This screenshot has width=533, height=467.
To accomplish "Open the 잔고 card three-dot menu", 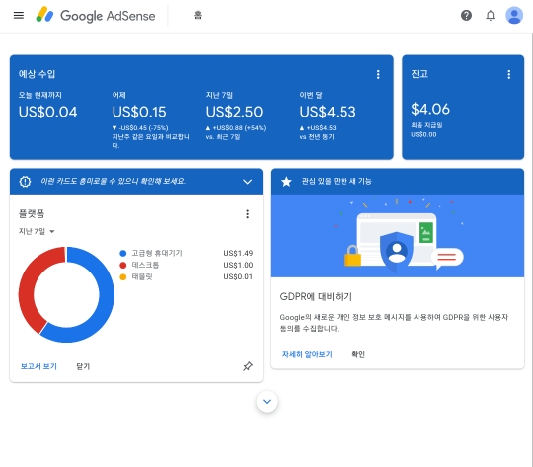I will click(x=509, y=74).
